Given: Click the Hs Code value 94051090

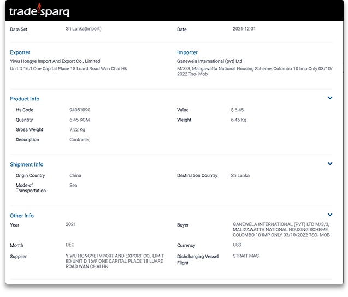Looking at the screenshot, I should pos(80,110).
